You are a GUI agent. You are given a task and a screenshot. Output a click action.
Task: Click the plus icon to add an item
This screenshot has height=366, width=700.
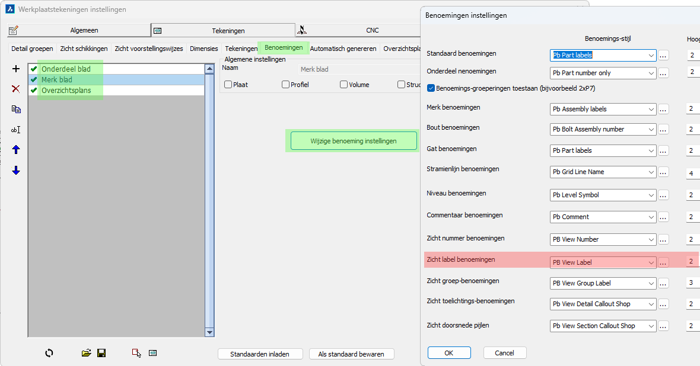coord(16,69)
